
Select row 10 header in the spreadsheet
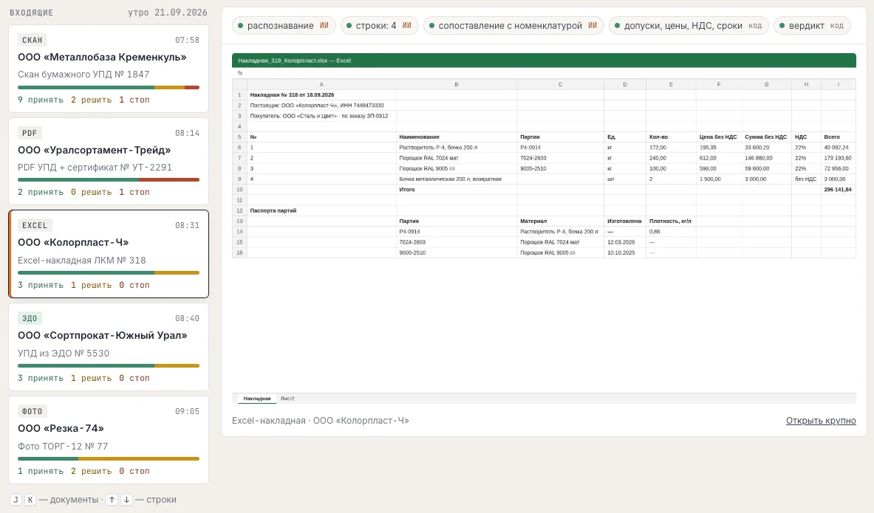tap(239, 190)
